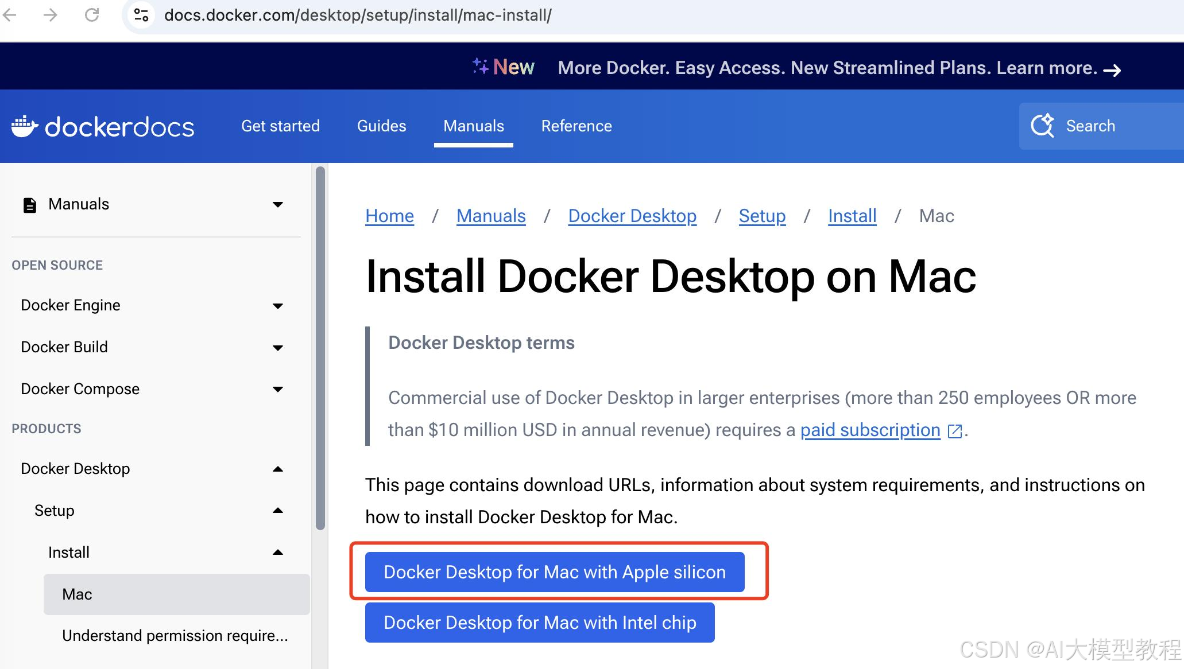Image resolution: width=1184 pixels, height=669 pixels.
Task: Click the browser forward arrow
Action: tap(51, 15)
